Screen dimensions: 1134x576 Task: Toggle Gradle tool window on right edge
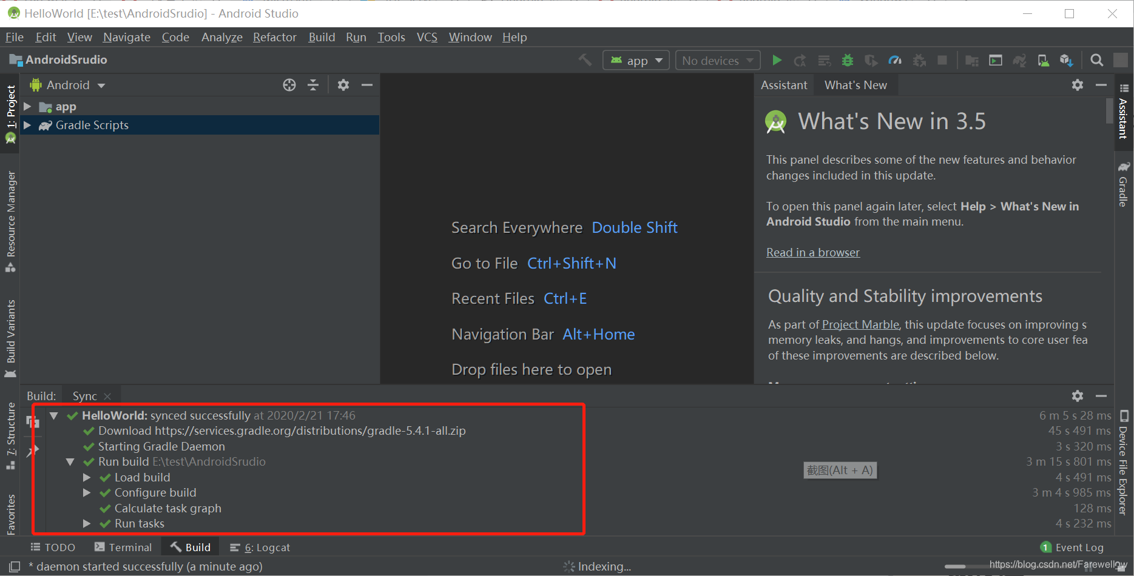[1124, 184]
